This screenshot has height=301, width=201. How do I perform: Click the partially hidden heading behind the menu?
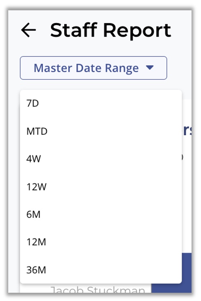[187, 131]
